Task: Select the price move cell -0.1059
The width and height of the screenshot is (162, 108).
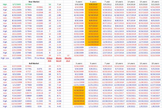Action: (x=39, y=98)
